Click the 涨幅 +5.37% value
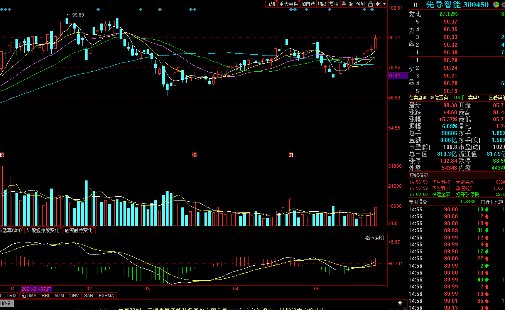 pos(448,120)
